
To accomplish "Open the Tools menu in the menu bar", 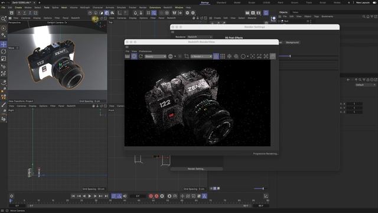I will 47,8.
